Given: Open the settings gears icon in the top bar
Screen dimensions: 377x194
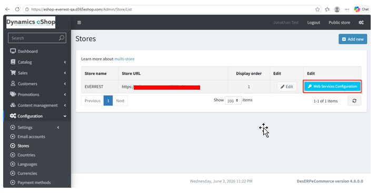Looking at the screenshot, I should coord(361,23).
